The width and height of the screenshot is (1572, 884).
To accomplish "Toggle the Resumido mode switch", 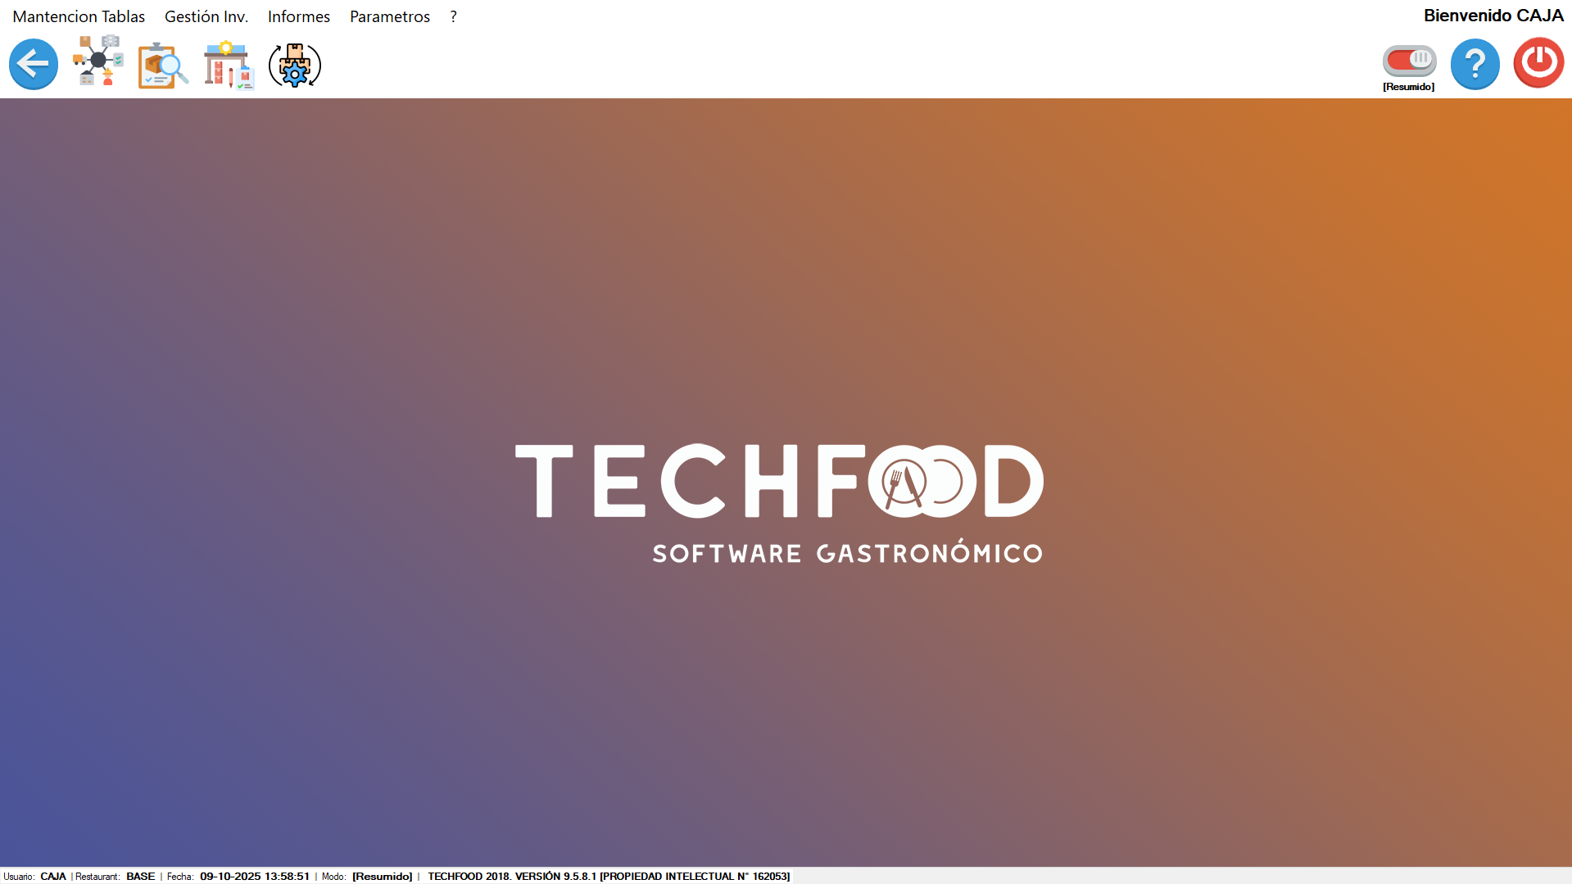I will click(1409, 61).
